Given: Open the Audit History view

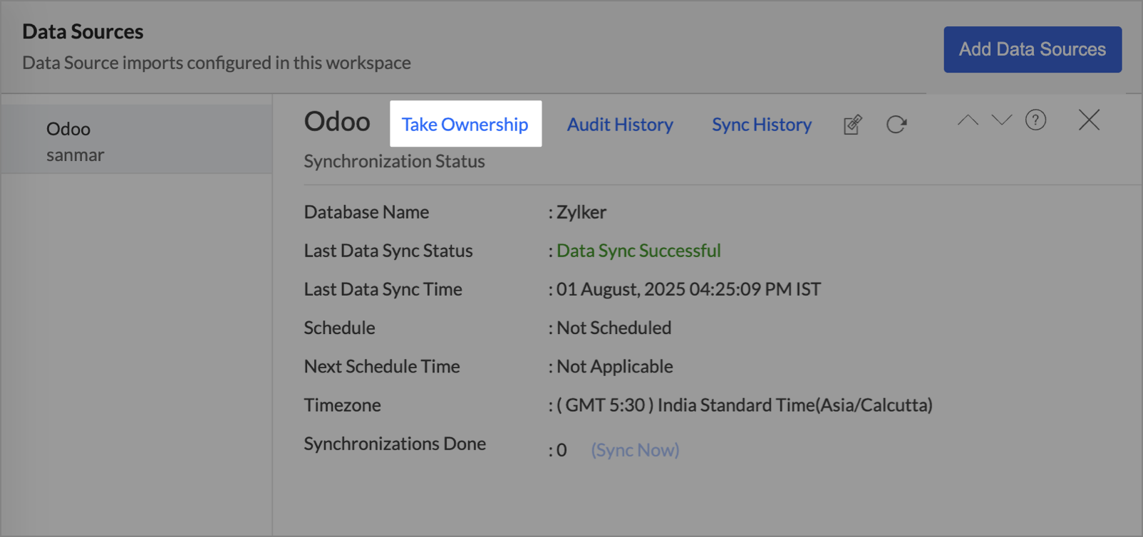Looking at the screenshot, I should coord(620,125).
